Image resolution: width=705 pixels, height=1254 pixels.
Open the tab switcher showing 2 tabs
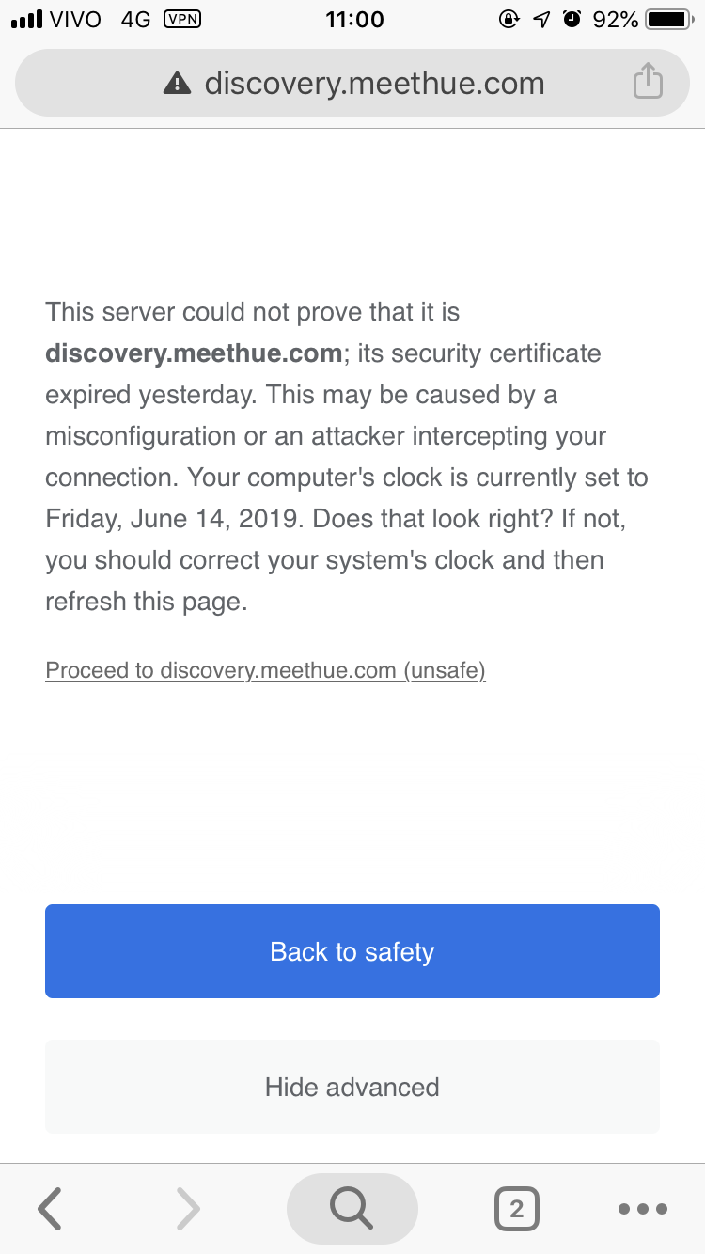pos(516,1209)
